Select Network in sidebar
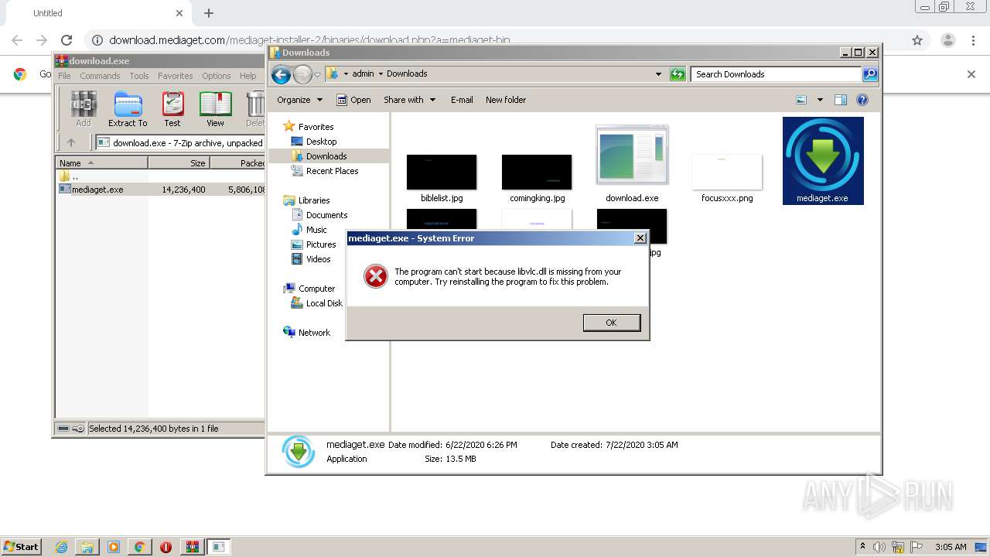This screenshot has width=990, height=557. pos(307,333)
